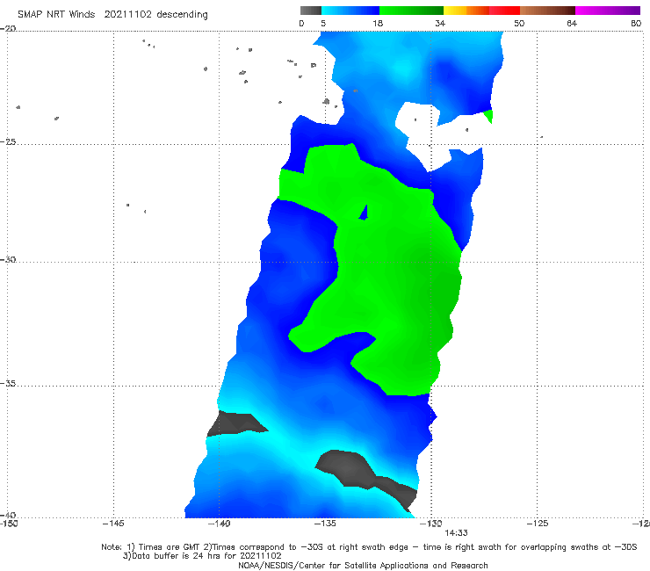Click the longitude label "-125"
This screenshot has height=571, width=650.
click(x=538, y=524)
